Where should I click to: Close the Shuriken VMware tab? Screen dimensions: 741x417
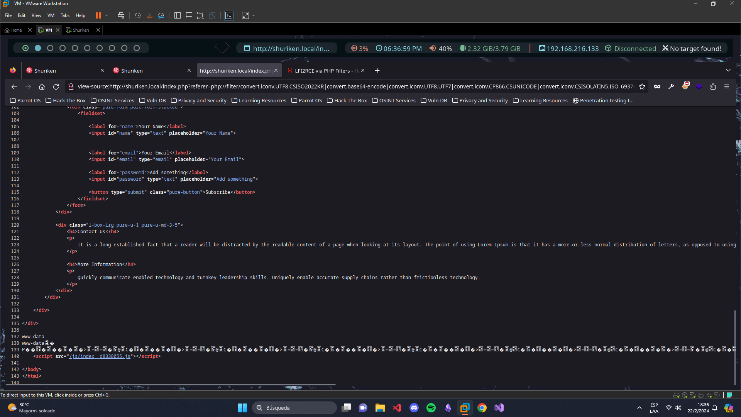click(x=98, y=30)
